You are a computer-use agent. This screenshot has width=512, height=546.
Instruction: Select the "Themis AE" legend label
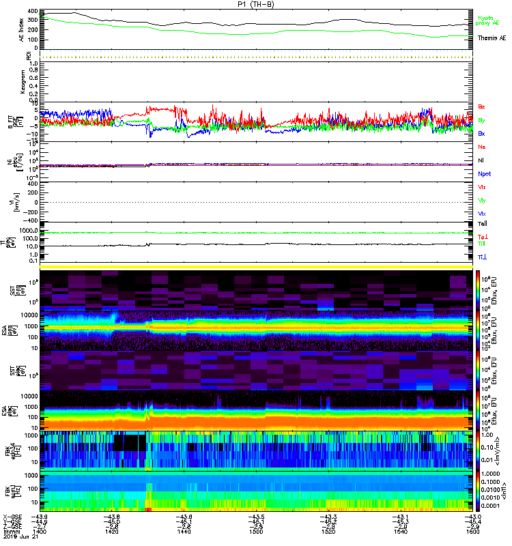pos(492,38)
